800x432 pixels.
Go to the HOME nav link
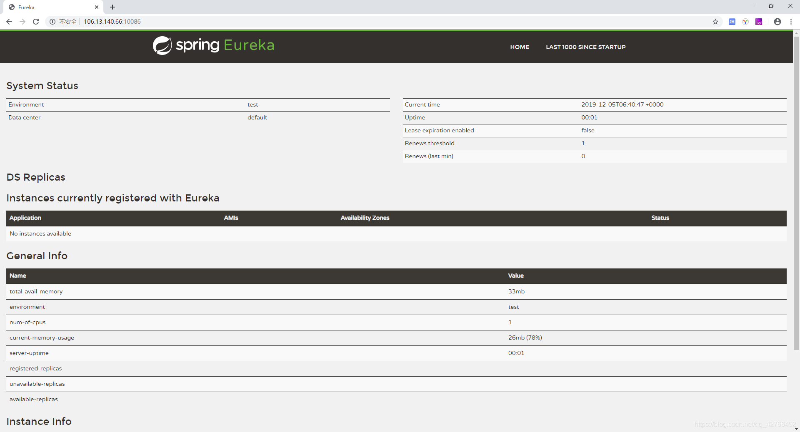[x=520, y=47]
